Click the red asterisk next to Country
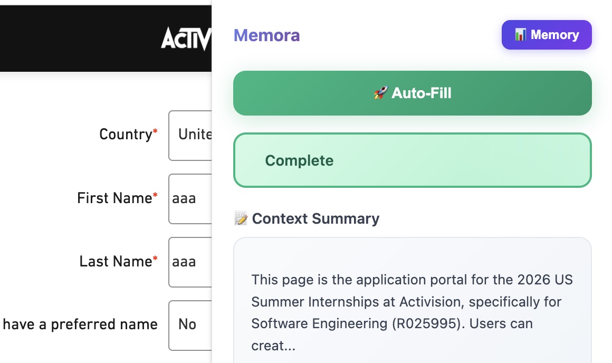This screenshot has height=363, width=612. (x=155, y=133)
